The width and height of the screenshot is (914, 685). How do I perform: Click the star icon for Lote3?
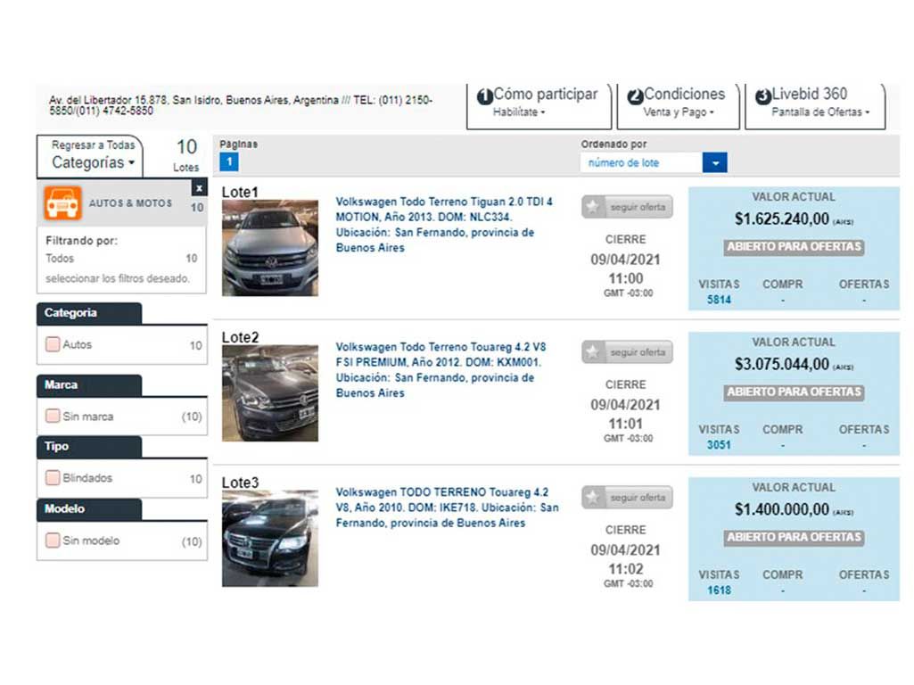tap(593, 498)
